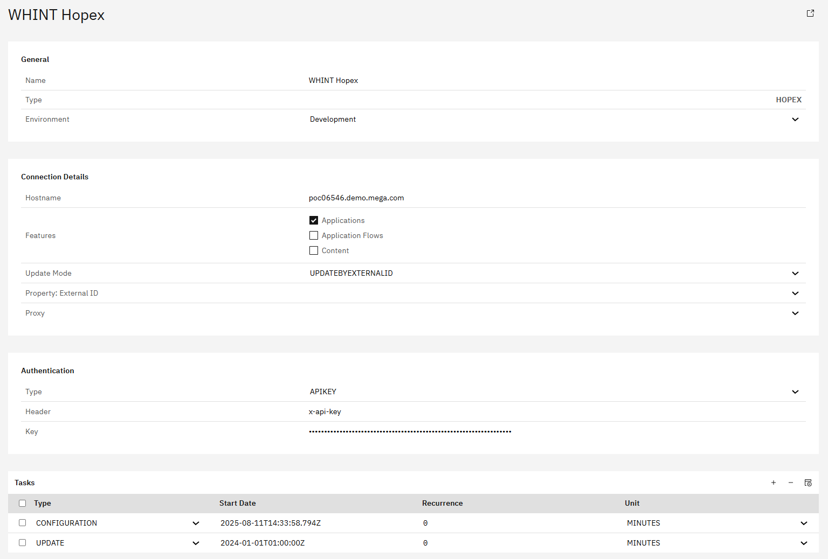Uncheck the Applications feature
Viewport: 828px width, 559px height.
point(314,220)
